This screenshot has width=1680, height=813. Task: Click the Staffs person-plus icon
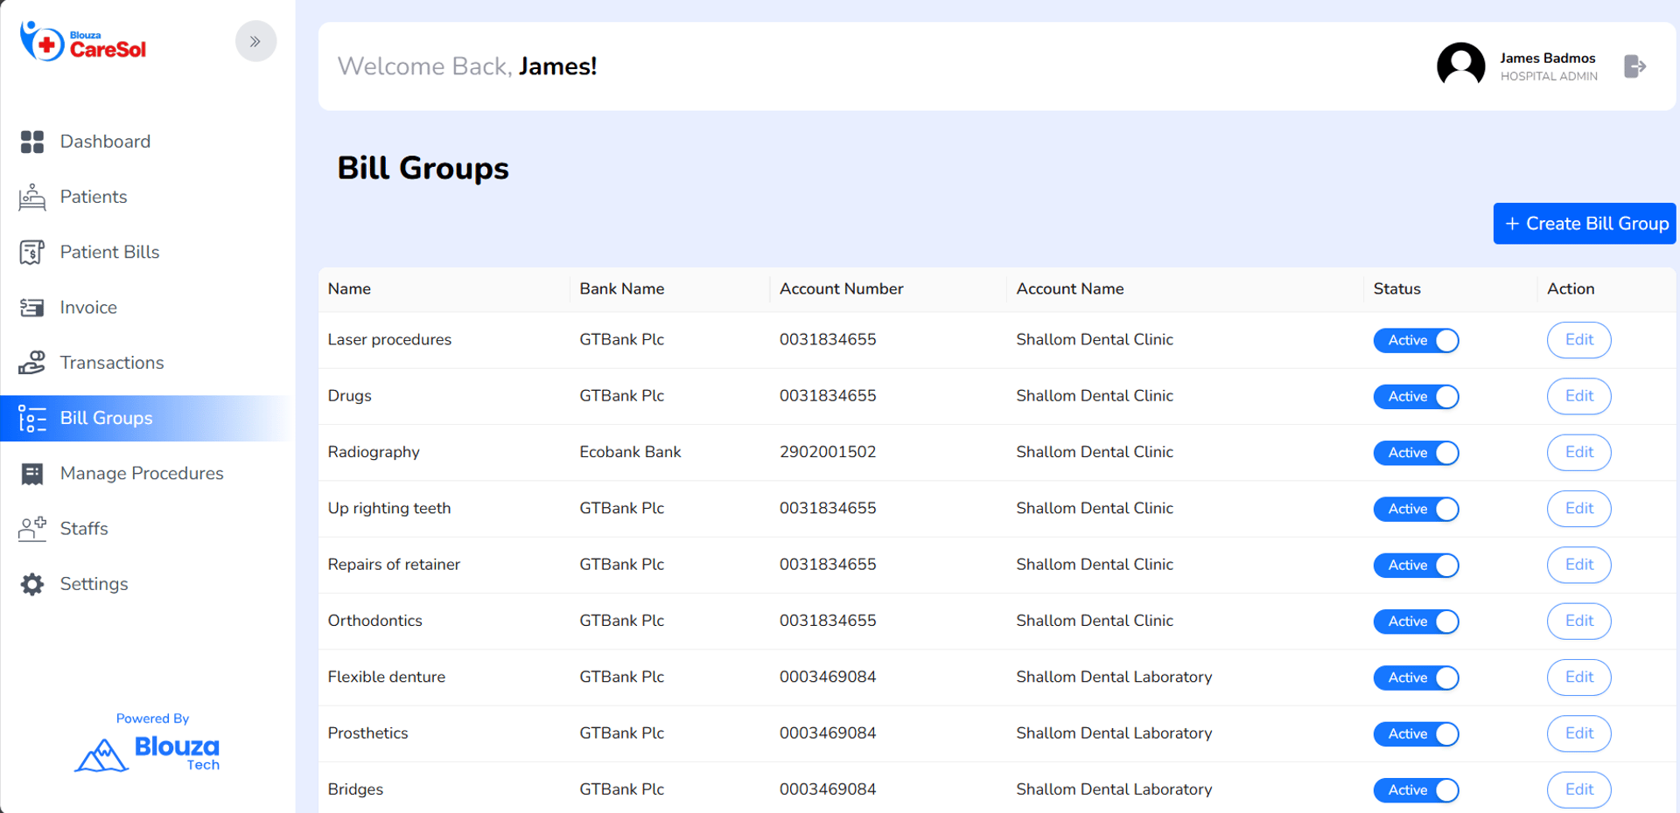click(32, 529)
